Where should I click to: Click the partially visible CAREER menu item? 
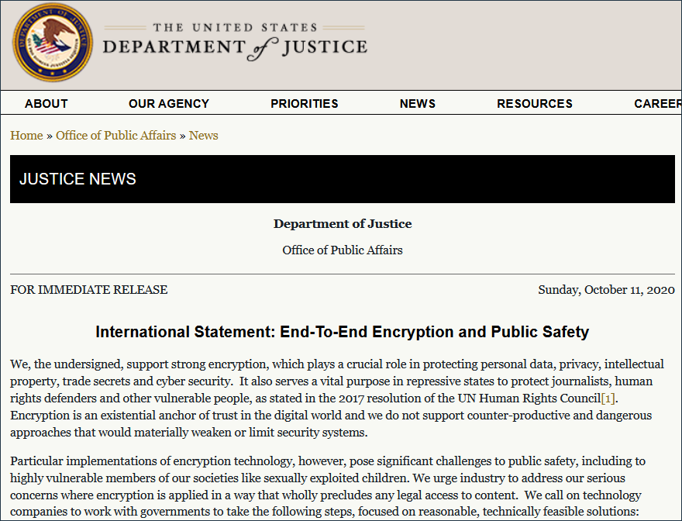tap(657, 103)
